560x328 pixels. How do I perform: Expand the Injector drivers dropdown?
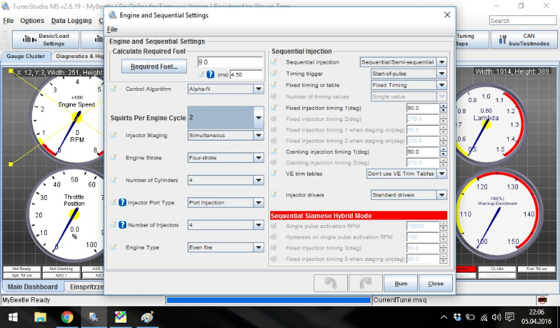(x=442, y=195)
